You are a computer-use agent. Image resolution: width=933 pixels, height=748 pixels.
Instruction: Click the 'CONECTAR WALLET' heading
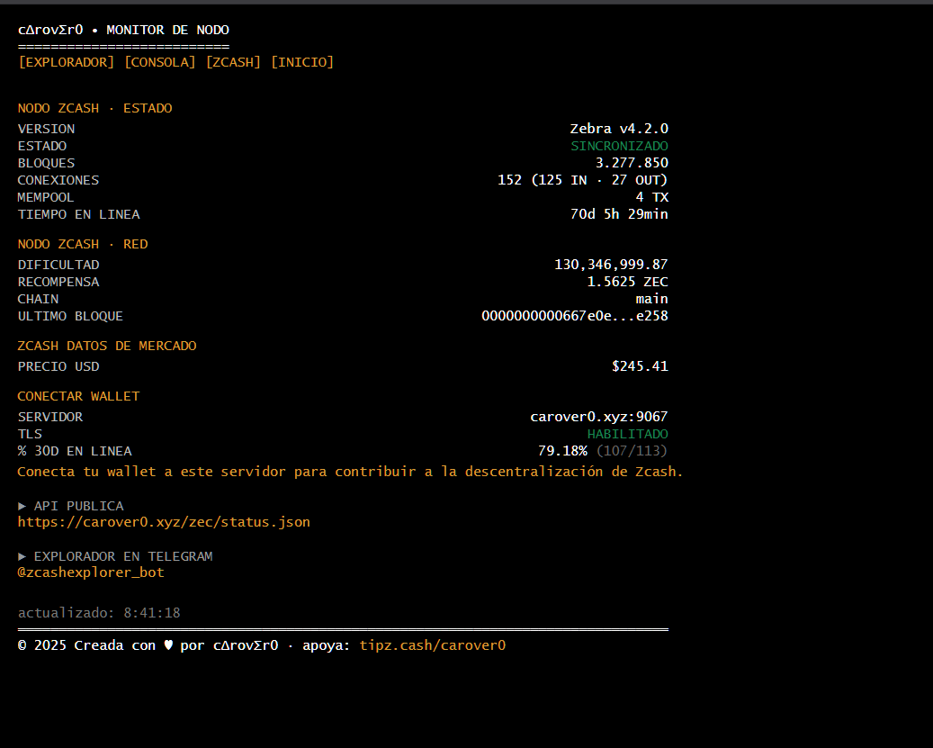click(x=78, y=396)
